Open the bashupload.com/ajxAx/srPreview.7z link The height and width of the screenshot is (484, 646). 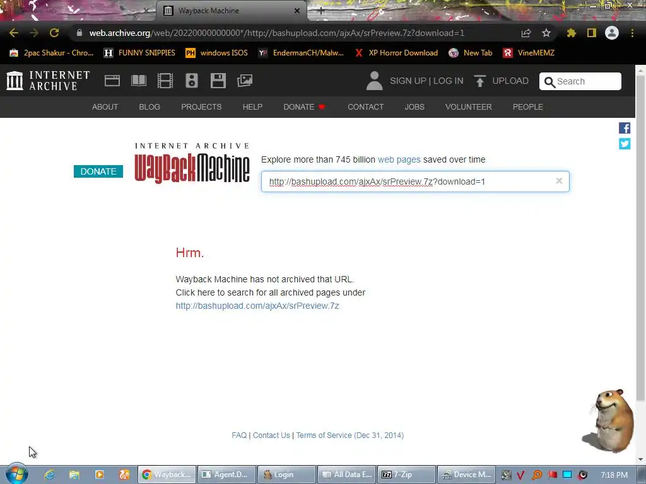pos(257,306)
